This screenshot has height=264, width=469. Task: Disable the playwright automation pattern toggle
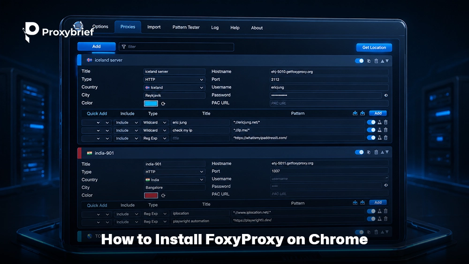pos(371,219)
